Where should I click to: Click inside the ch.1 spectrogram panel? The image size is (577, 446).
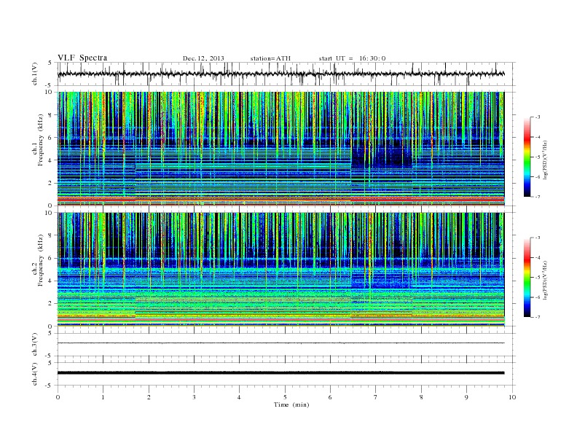(x=286, y=149)
